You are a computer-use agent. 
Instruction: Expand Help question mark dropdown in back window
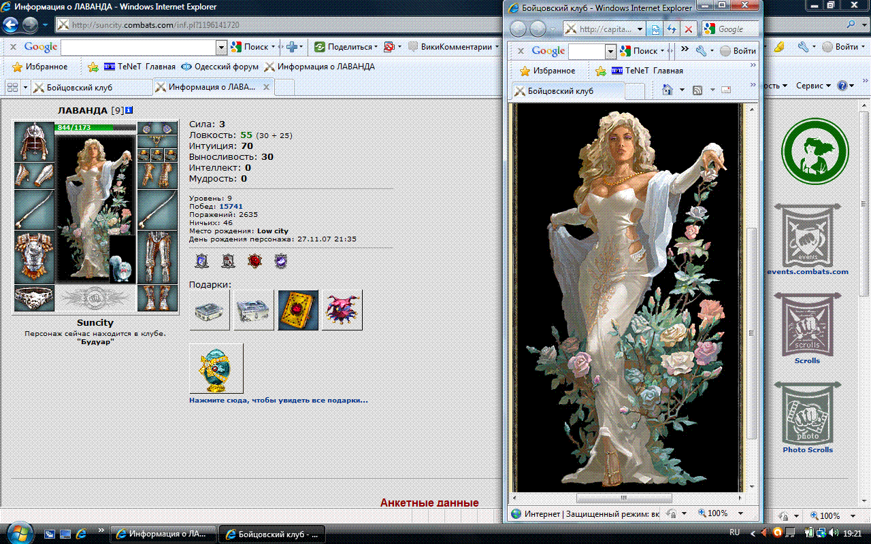[852, 86]
